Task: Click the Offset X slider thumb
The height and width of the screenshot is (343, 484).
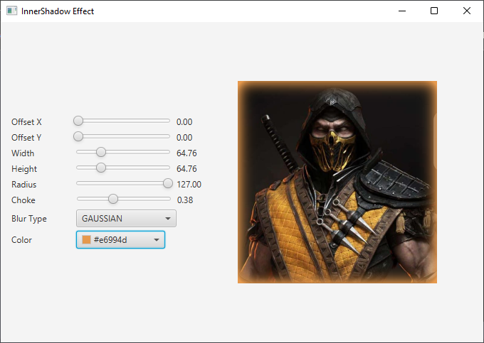Action: coord(78,121)
